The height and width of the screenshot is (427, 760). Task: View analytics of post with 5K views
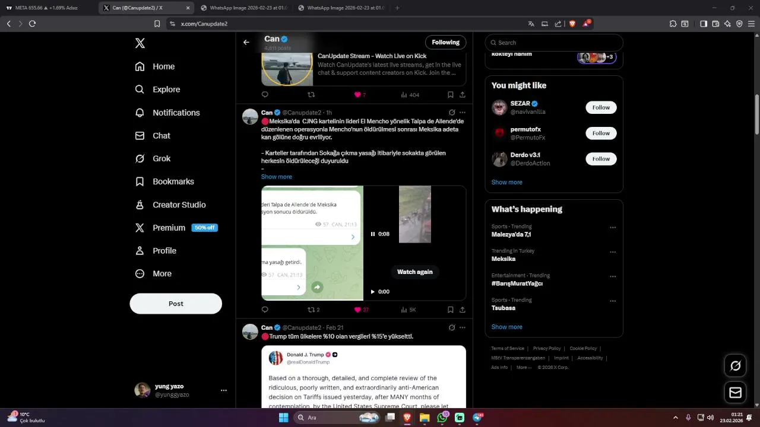408,310
